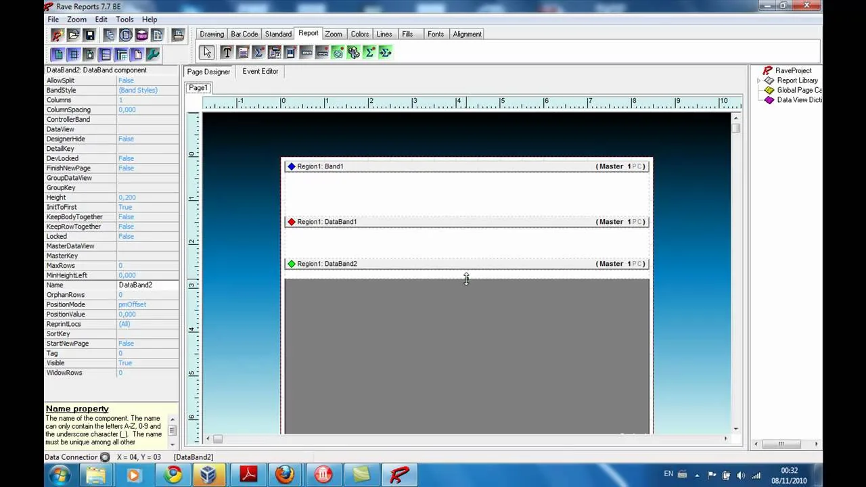Open the Drawing toolbar tab

212,34
